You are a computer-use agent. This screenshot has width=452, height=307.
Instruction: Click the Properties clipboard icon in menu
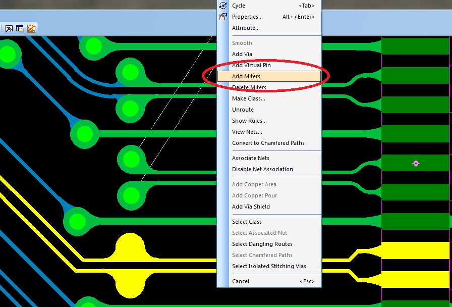click(x=223, y=17)
